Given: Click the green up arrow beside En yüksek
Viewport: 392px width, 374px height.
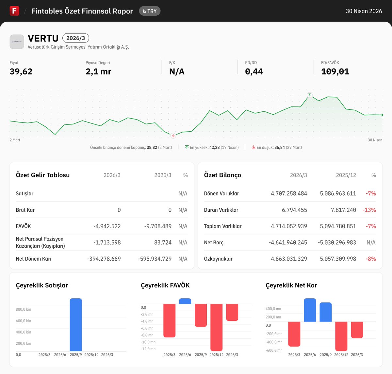Looking at the screenshot, I should point(187,147).
